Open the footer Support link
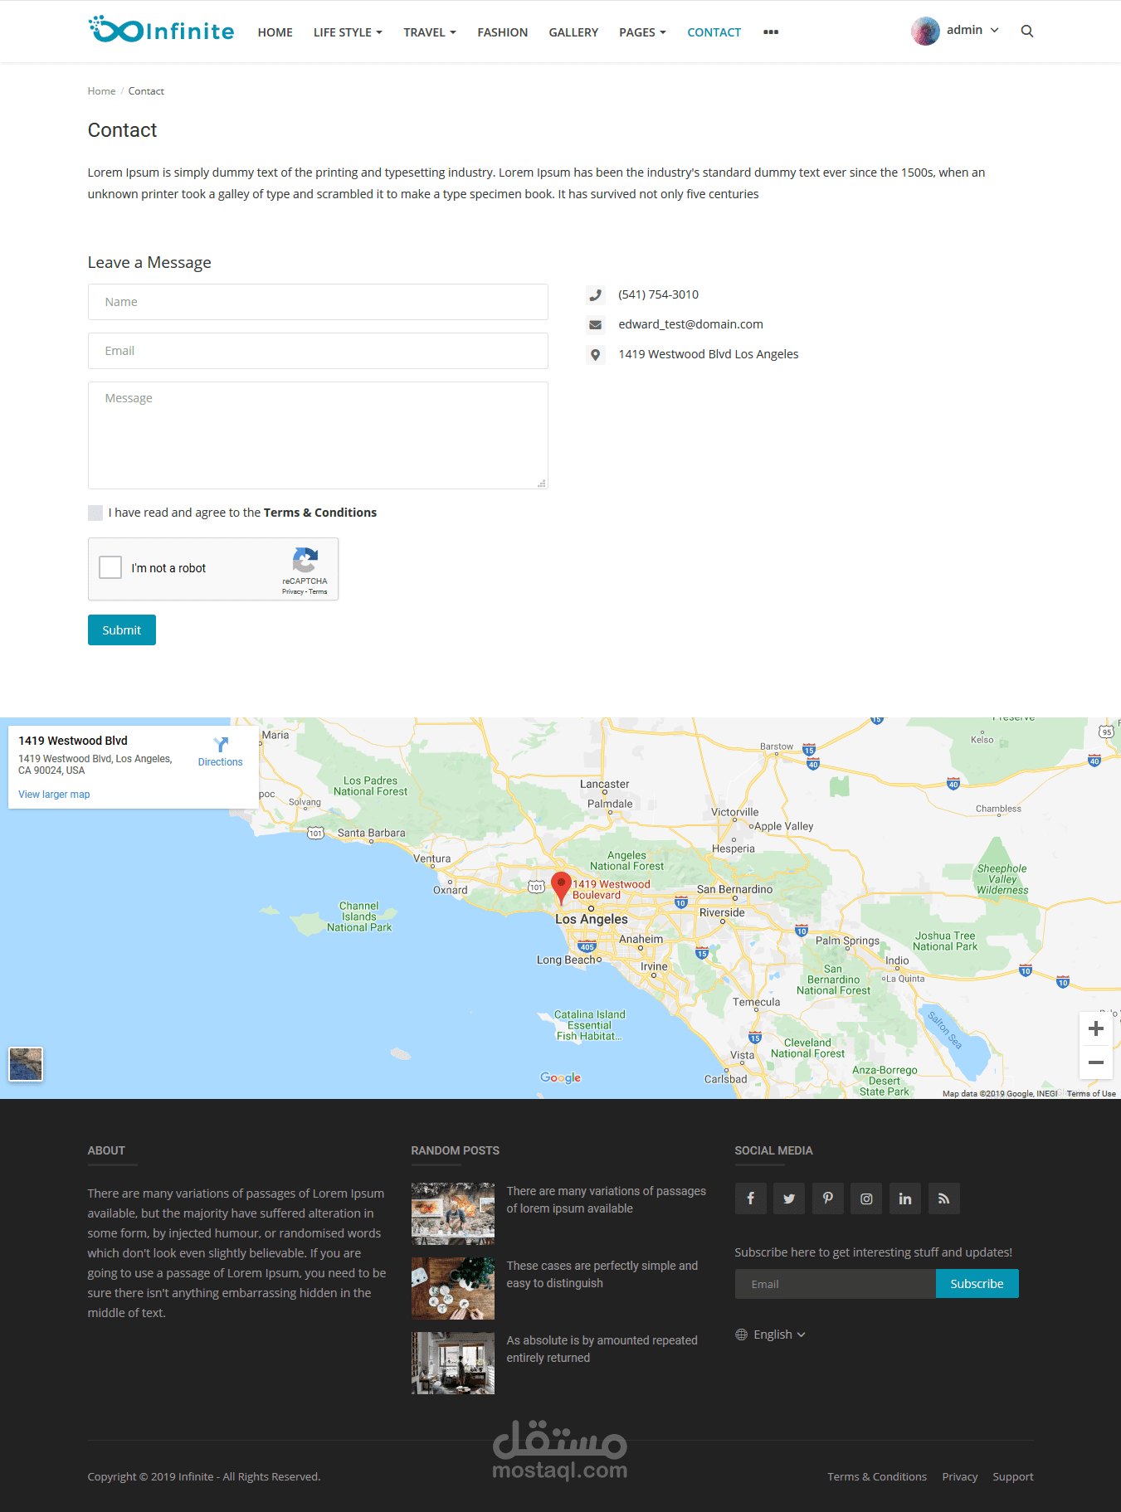 click(1013, 1477)
